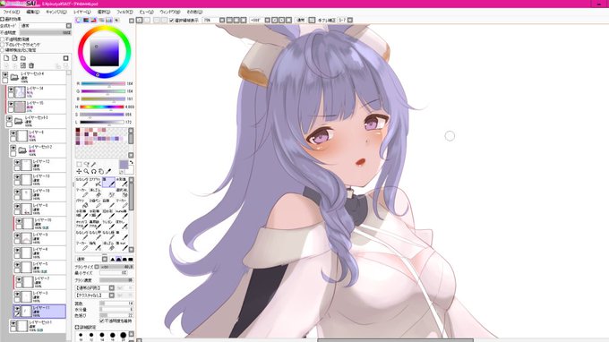This screenshot has width=609, height=342.
Task: Hide レイヤー14 with its eye icon
Action: click(11, 90)
